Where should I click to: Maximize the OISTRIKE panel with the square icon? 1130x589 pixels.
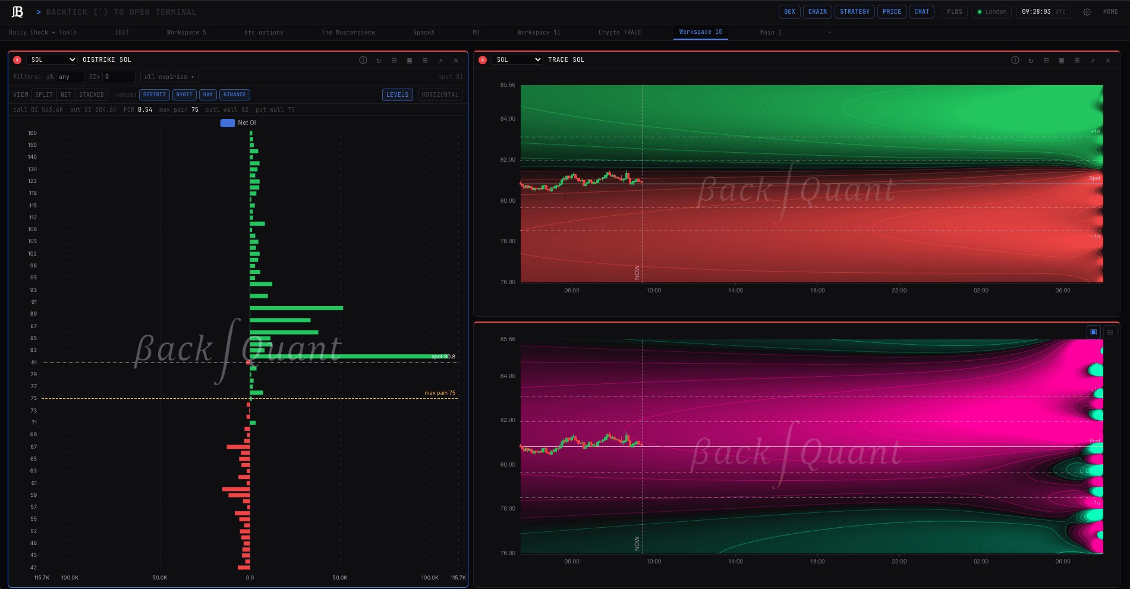pos(410,60)
